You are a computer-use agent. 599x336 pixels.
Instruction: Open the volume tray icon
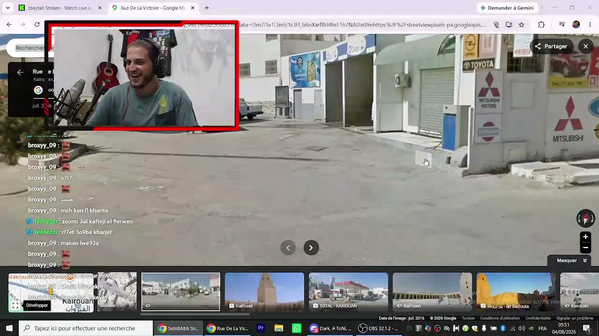pos(521,328)
